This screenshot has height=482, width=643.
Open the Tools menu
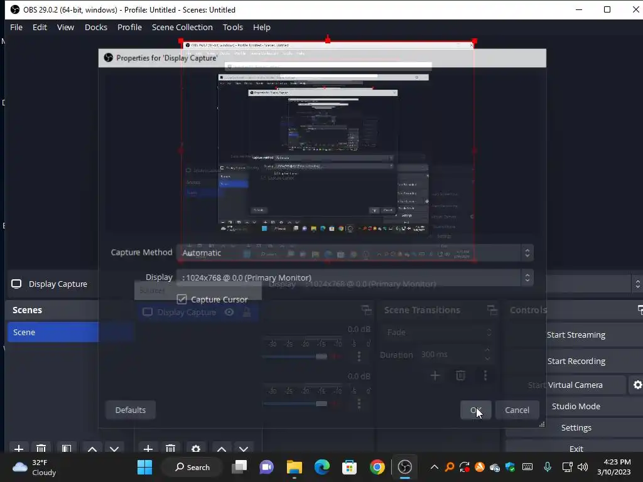[233, 27]
